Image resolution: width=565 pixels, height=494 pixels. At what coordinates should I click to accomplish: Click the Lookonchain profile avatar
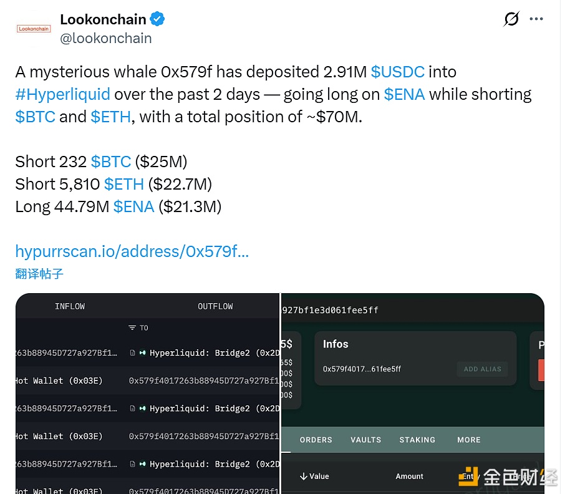[34, 29]
